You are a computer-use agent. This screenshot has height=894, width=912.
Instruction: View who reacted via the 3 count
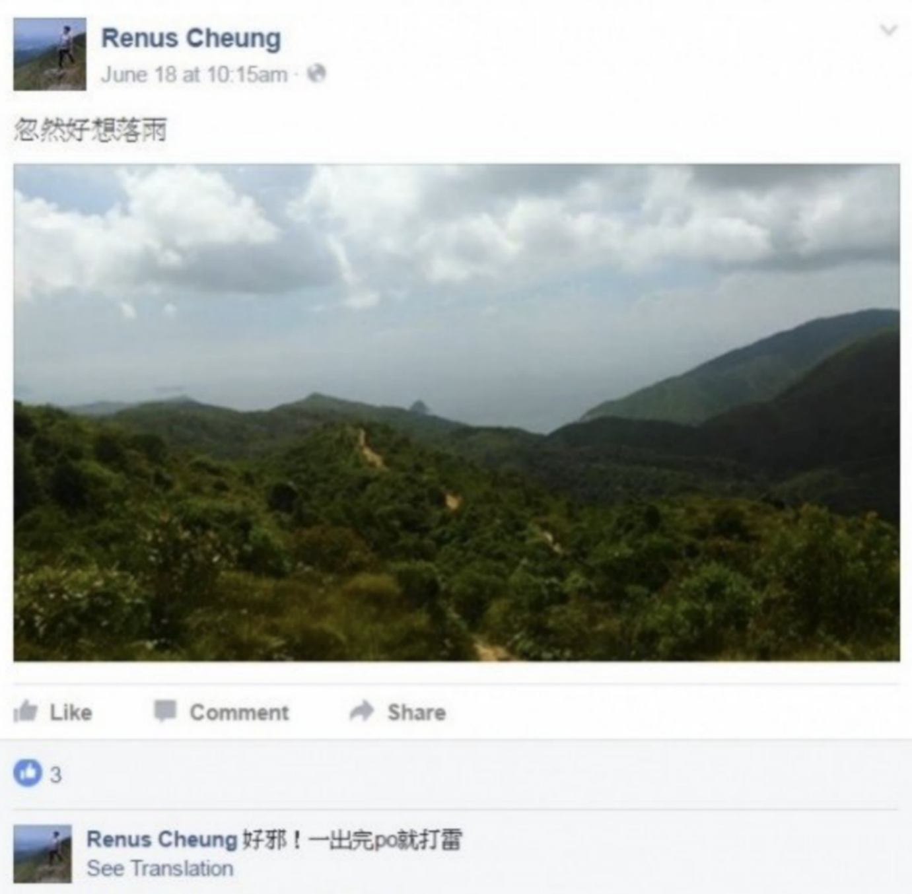pos(55,774)
